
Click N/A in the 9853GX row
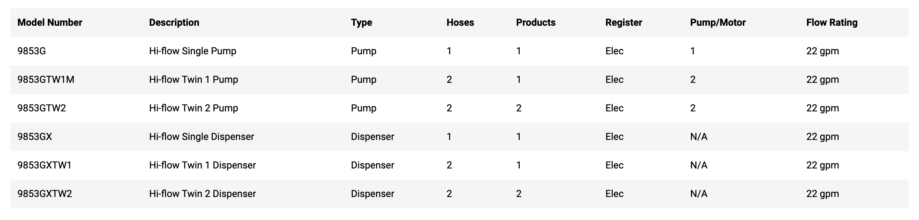pos(699,136)
